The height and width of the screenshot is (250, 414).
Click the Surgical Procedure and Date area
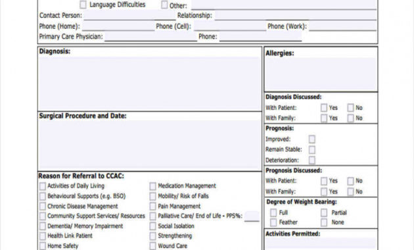click(149, 145)
